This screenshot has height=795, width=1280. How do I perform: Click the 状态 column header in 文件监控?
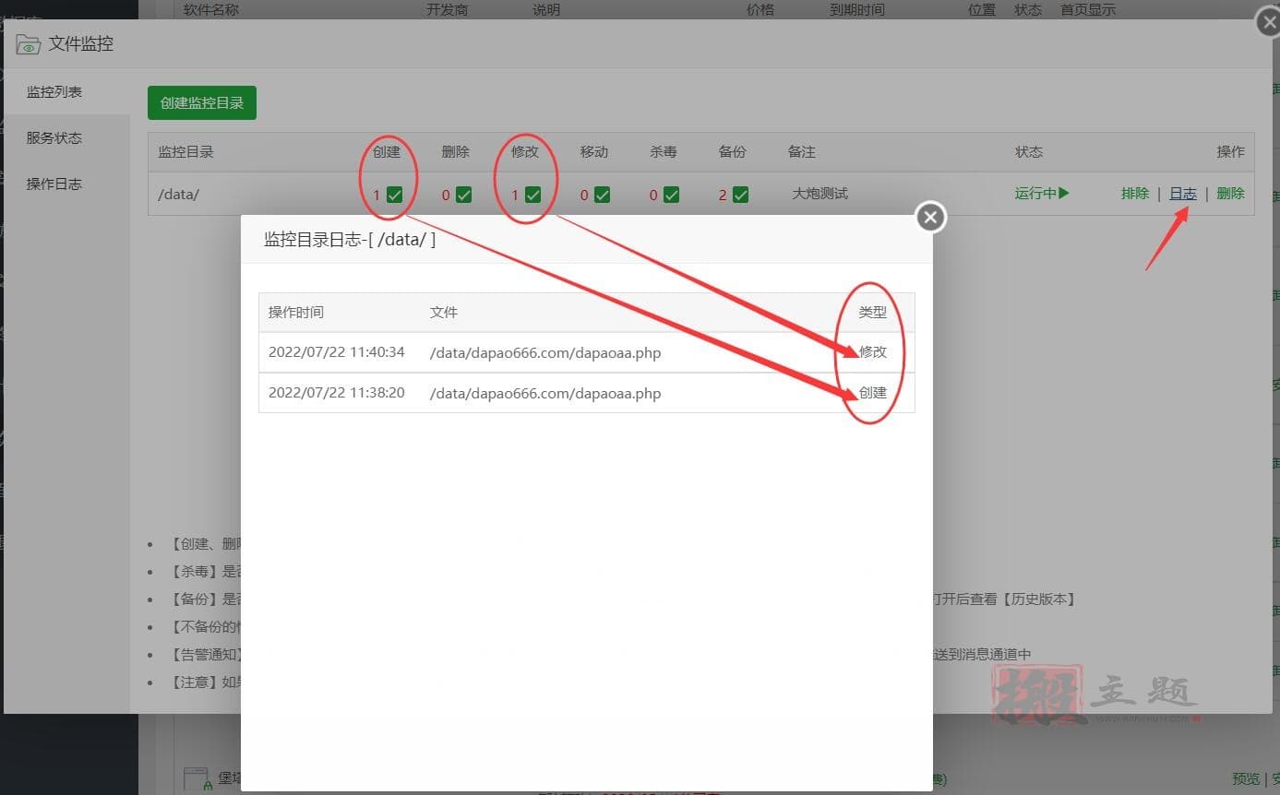click(1029, 152)
